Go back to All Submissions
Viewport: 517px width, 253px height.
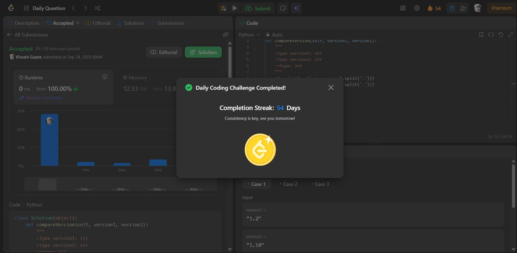tap(28, 35)
